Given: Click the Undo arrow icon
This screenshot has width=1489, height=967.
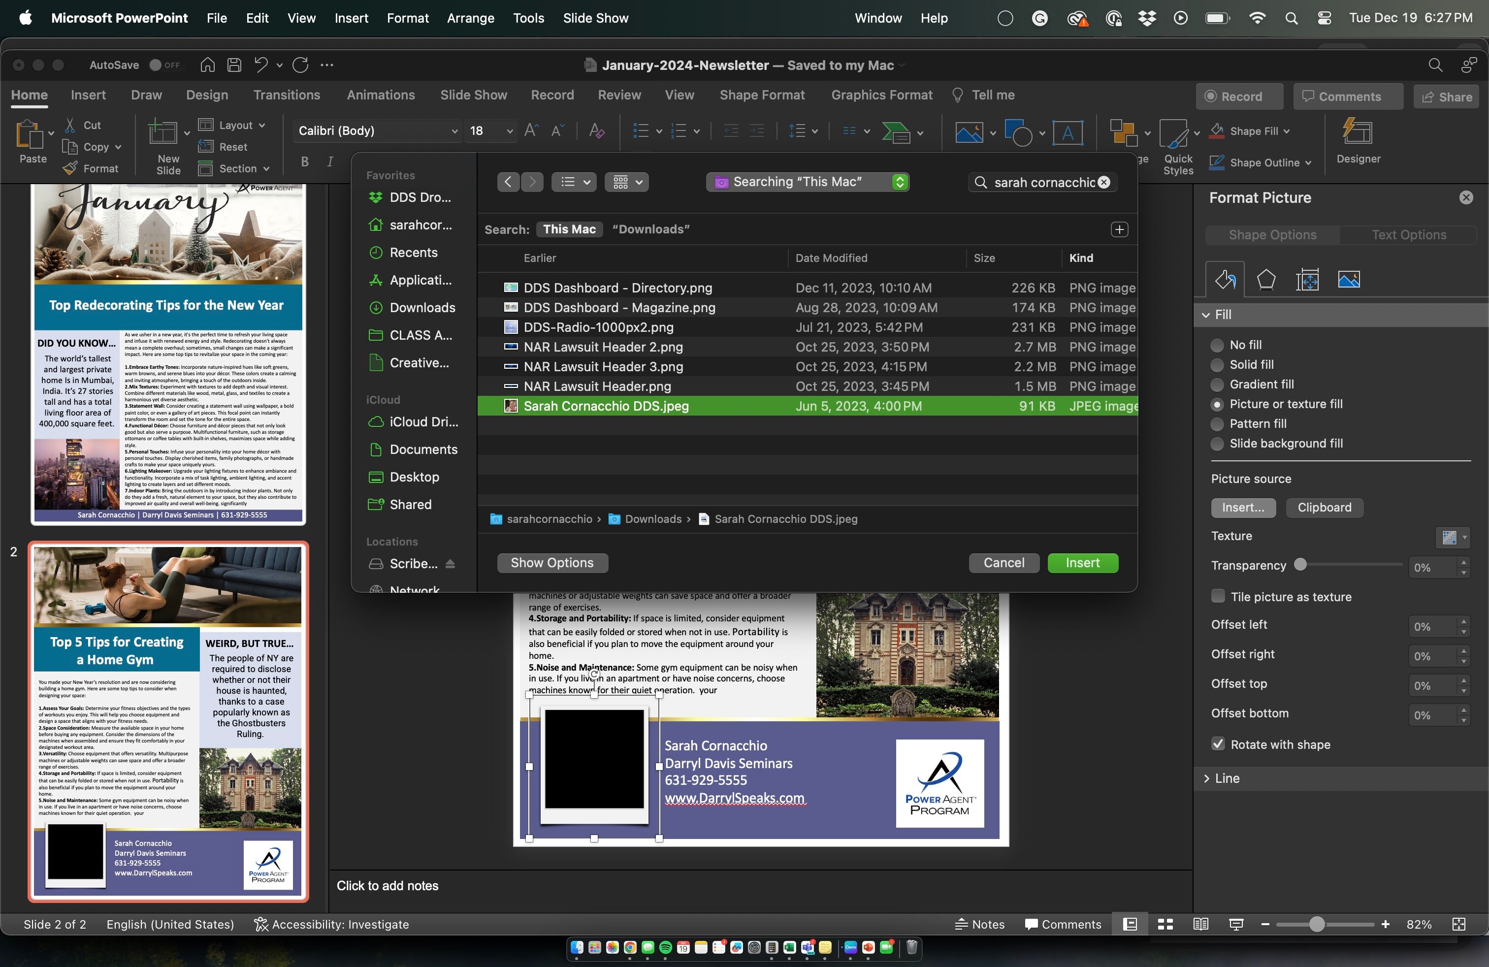Looking at the screenshot, I should click(x=261, y=65).
